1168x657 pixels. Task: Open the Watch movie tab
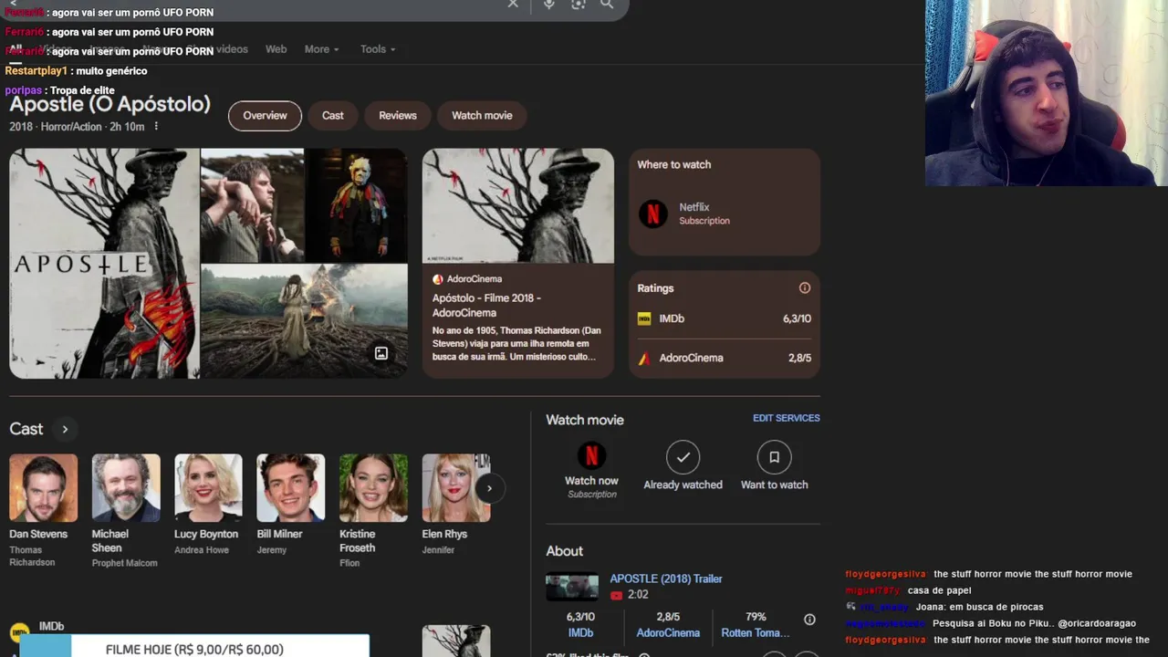(x=482, y=116)
